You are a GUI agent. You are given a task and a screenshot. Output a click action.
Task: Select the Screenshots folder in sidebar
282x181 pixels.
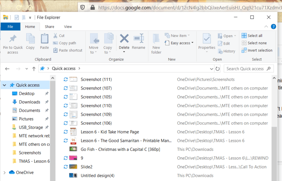click(30, 152)
